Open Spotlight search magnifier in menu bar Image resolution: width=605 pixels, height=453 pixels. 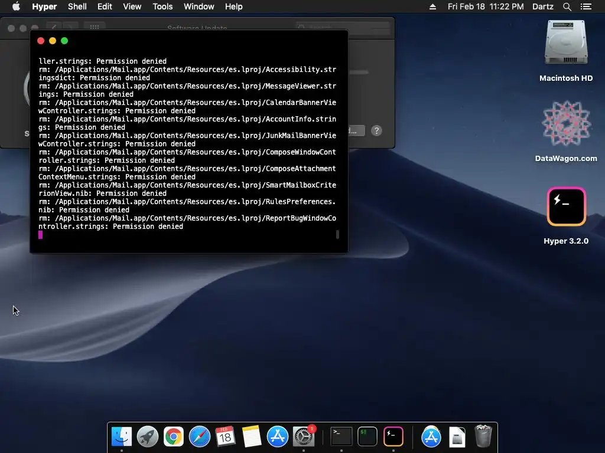click(567, 6)
